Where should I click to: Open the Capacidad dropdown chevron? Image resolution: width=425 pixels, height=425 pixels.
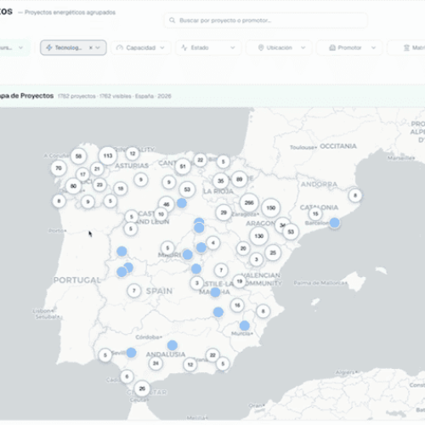pyautogui.click(x=162, y=48)
